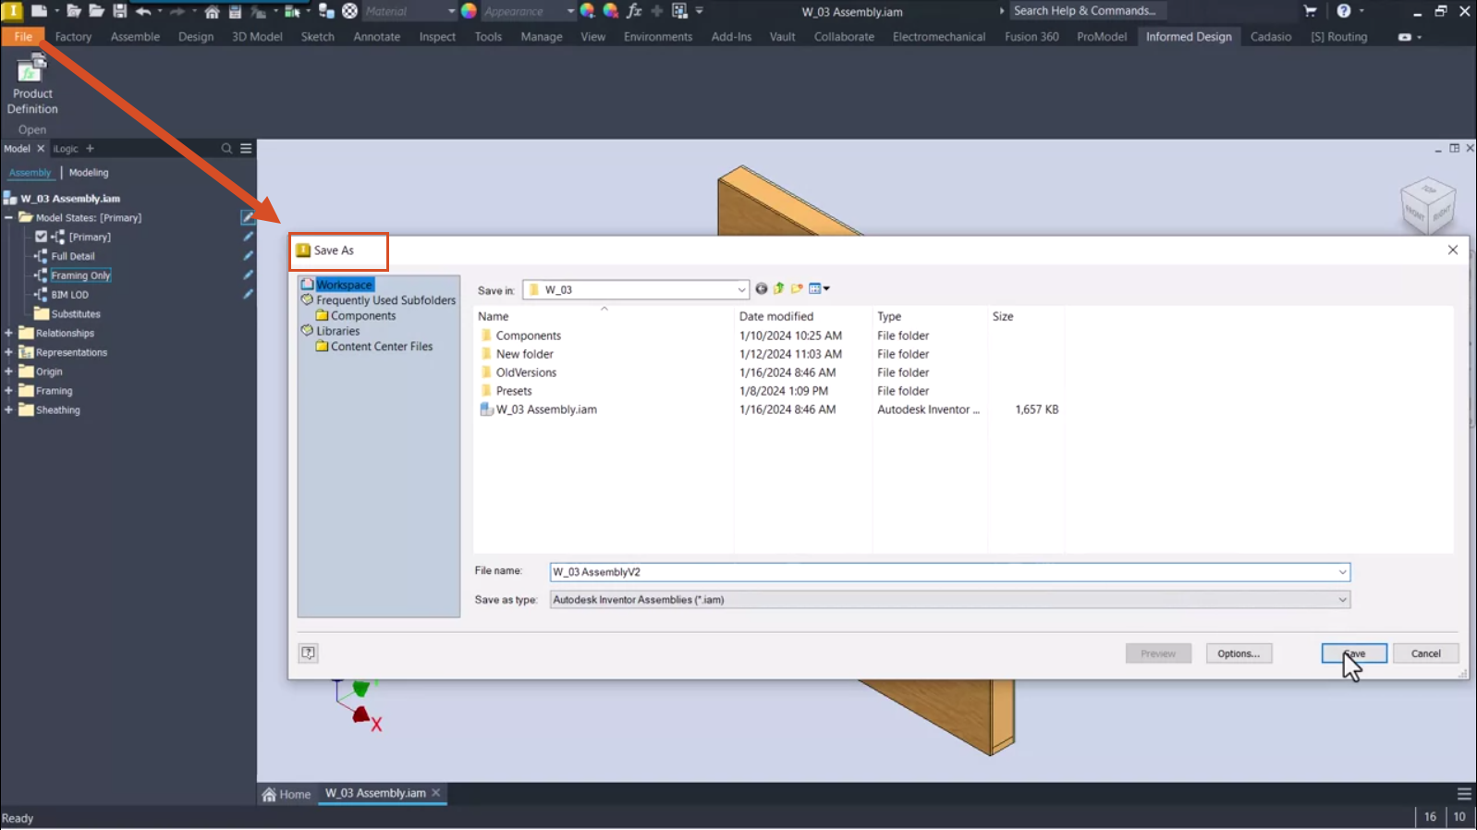
Task: Close the W_03 Assembly.iam document tab
Action: click(x=436, y=793)
